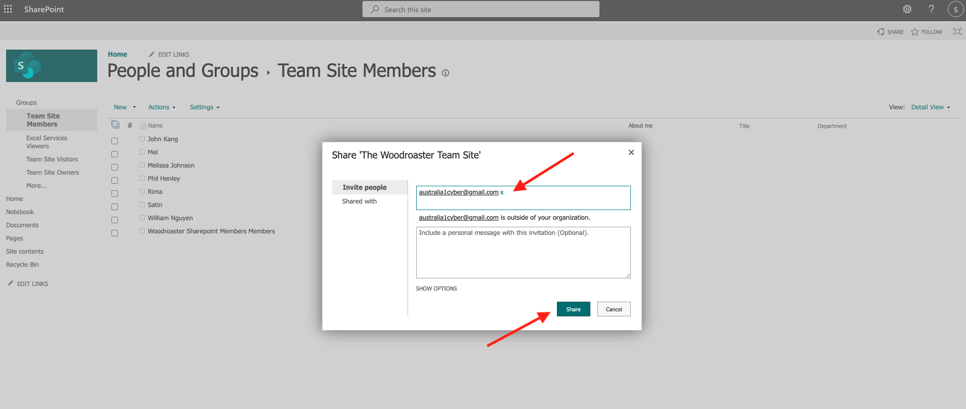The image size is (966, 409).
Task: Sort by the Title column header
Action: click(744, 126)
